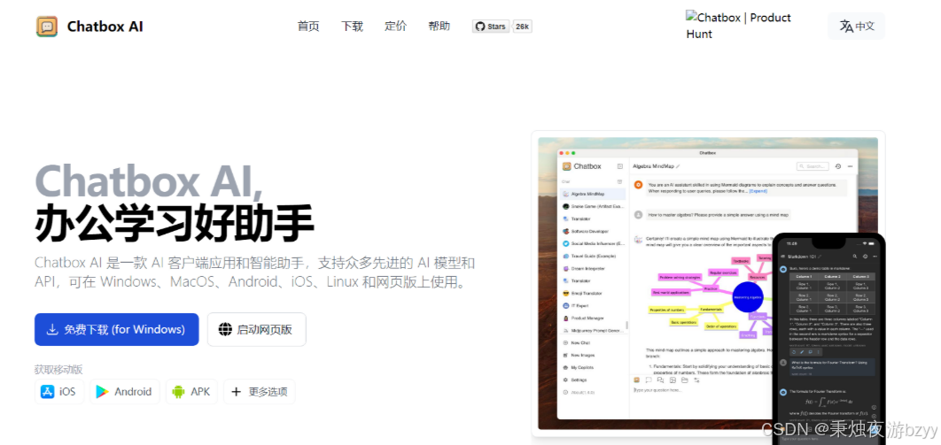Go to the 下载 page
Screen dimensions: 941x445
tap(353, 27)
